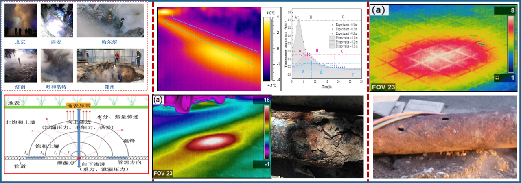The height and width of the screenshot is (183, 521).
Task: Open the 哈尔滨 steam leak photo
Action: pyautogui.click(x=110, y=20)
